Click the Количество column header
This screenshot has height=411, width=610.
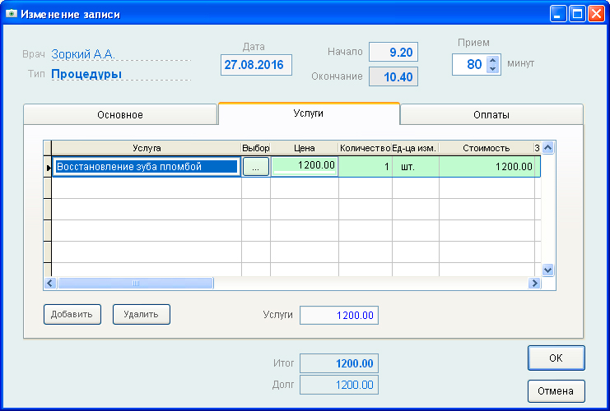coord(365,148)
